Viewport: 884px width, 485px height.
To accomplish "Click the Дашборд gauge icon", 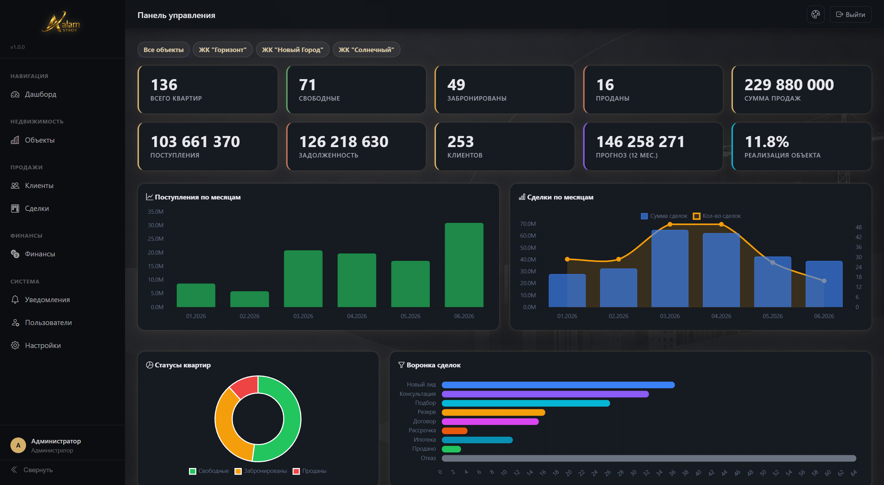I will click(x=15, y=94).
